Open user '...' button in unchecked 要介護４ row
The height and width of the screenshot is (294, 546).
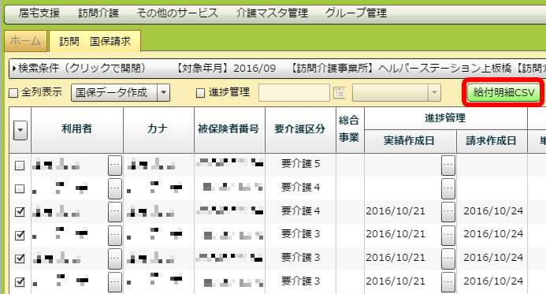coord(115,188)
